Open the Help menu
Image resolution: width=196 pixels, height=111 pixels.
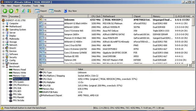click(x=42, y=6)
